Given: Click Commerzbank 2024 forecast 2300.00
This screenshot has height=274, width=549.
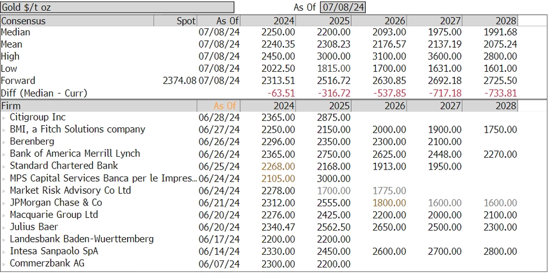Looking at the screenshot, I should pos(278,263).
